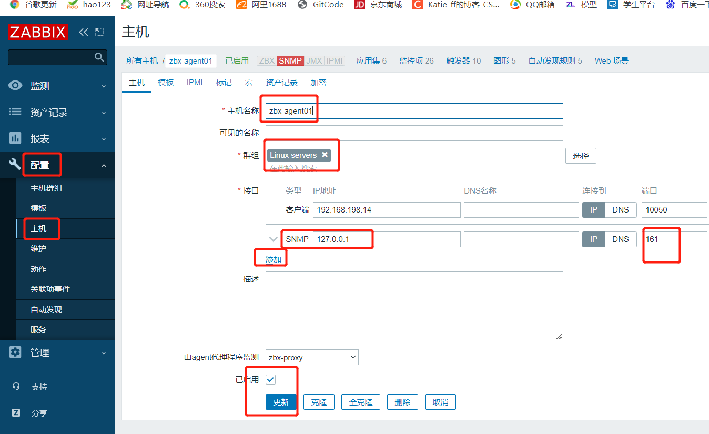
Task: Remove Linux servers group tag
Action: [x=325, y=155]
